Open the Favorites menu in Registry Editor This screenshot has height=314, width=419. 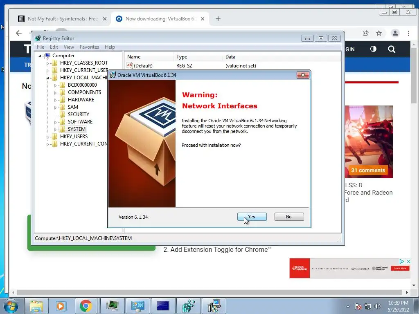(x=89, y=47)
